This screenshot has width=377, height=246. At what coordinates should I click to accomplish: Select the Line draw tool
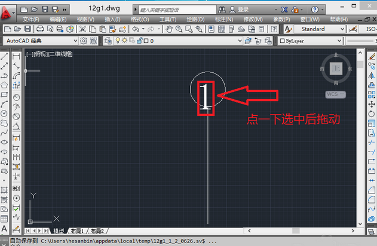[4, 57]
